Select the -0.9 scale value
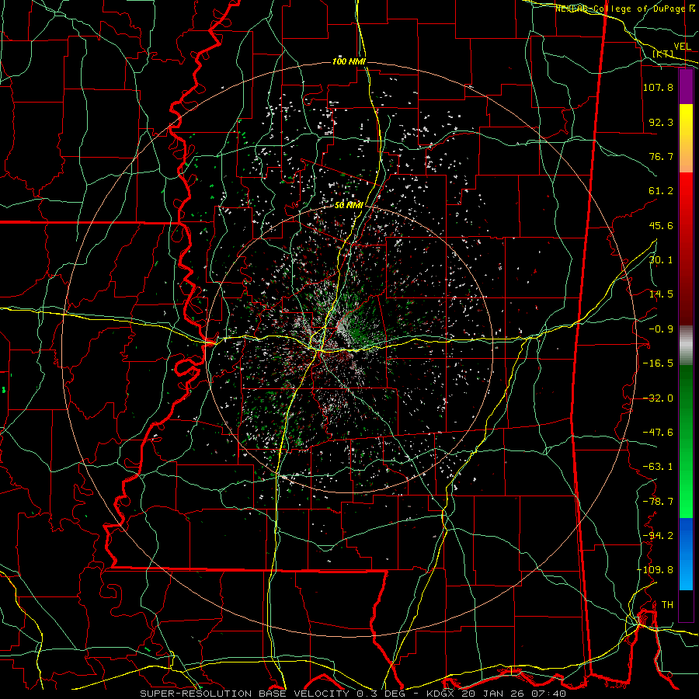This screenshot has height=699, width=699. [x=661, y=329]
